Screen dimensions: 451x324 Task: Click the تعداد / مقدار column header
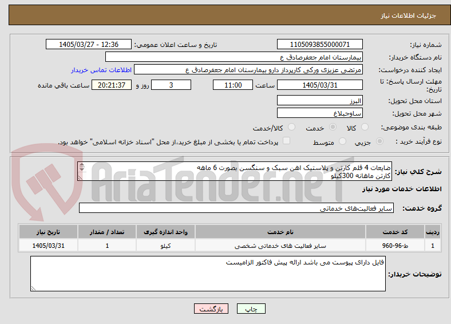coord(107,232)
